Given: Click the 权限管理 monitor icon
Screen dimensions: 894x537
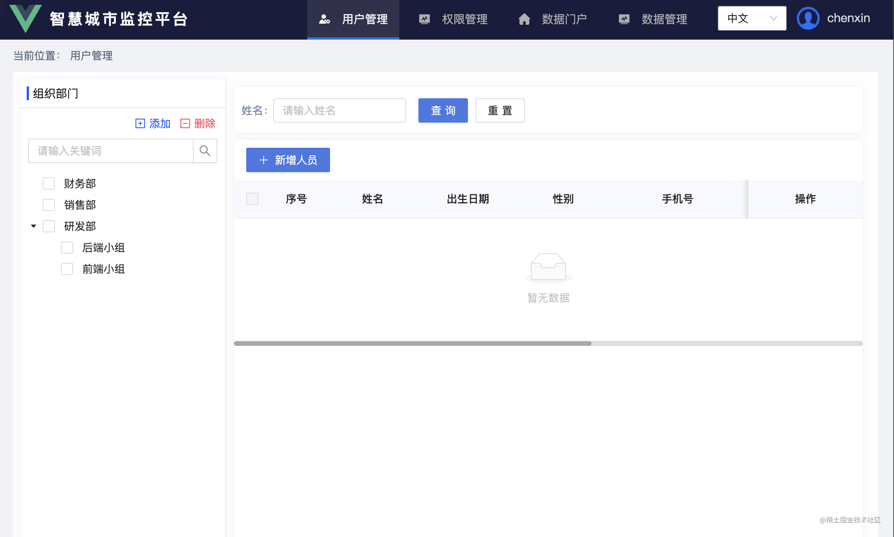Looking at the screenshot, I should click(425, 19).
